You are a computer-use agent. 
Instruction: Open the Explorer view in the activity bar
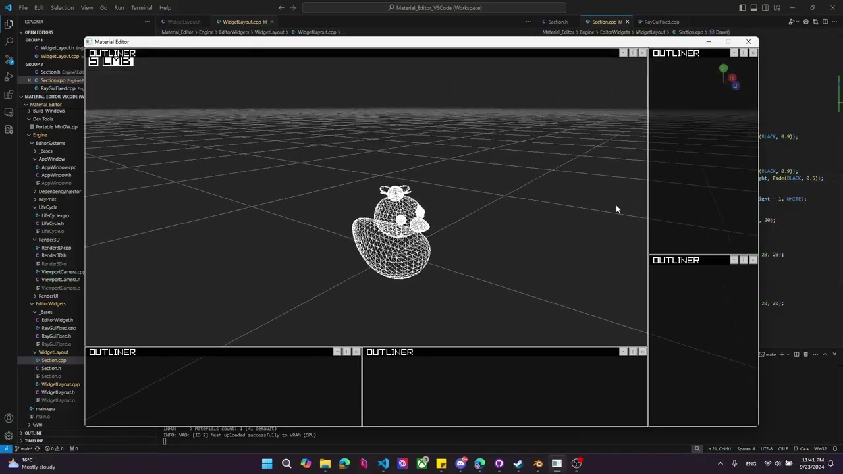click(9, 24)
